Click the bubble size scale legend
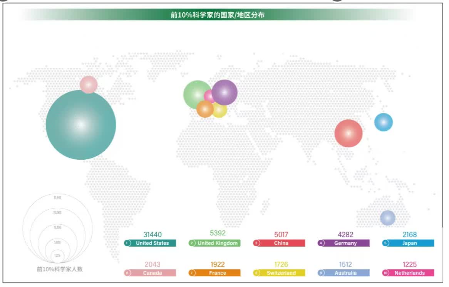The image size is (449, 287). coord(58,229)
